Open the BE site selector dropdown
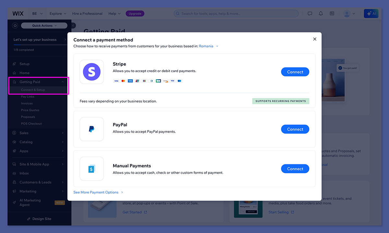The width and height of the screenshot is (389, 233). (37, 14)
